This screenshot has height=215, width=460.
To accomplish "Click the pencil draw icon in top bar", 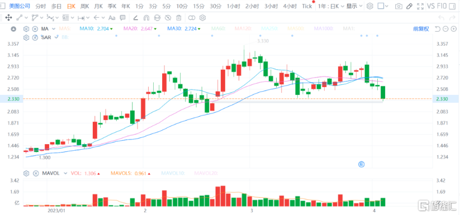I will 409,6.
